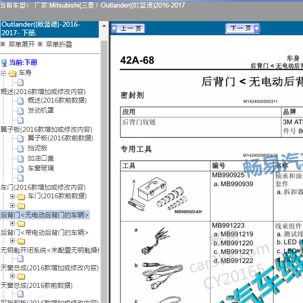The width and height of the screenshot is (303, 303).
Task: Click the left arrow icon on 上一页
Action: [114, 28]
